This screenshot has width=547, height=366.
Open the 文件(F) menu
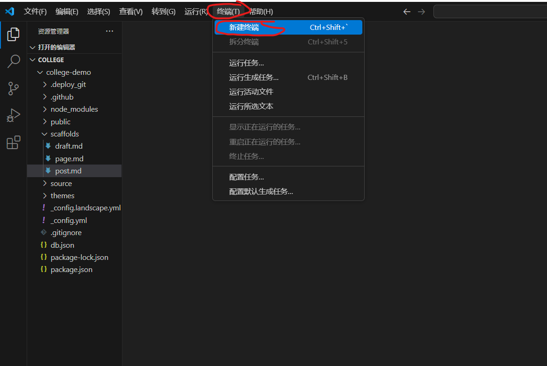35,12
